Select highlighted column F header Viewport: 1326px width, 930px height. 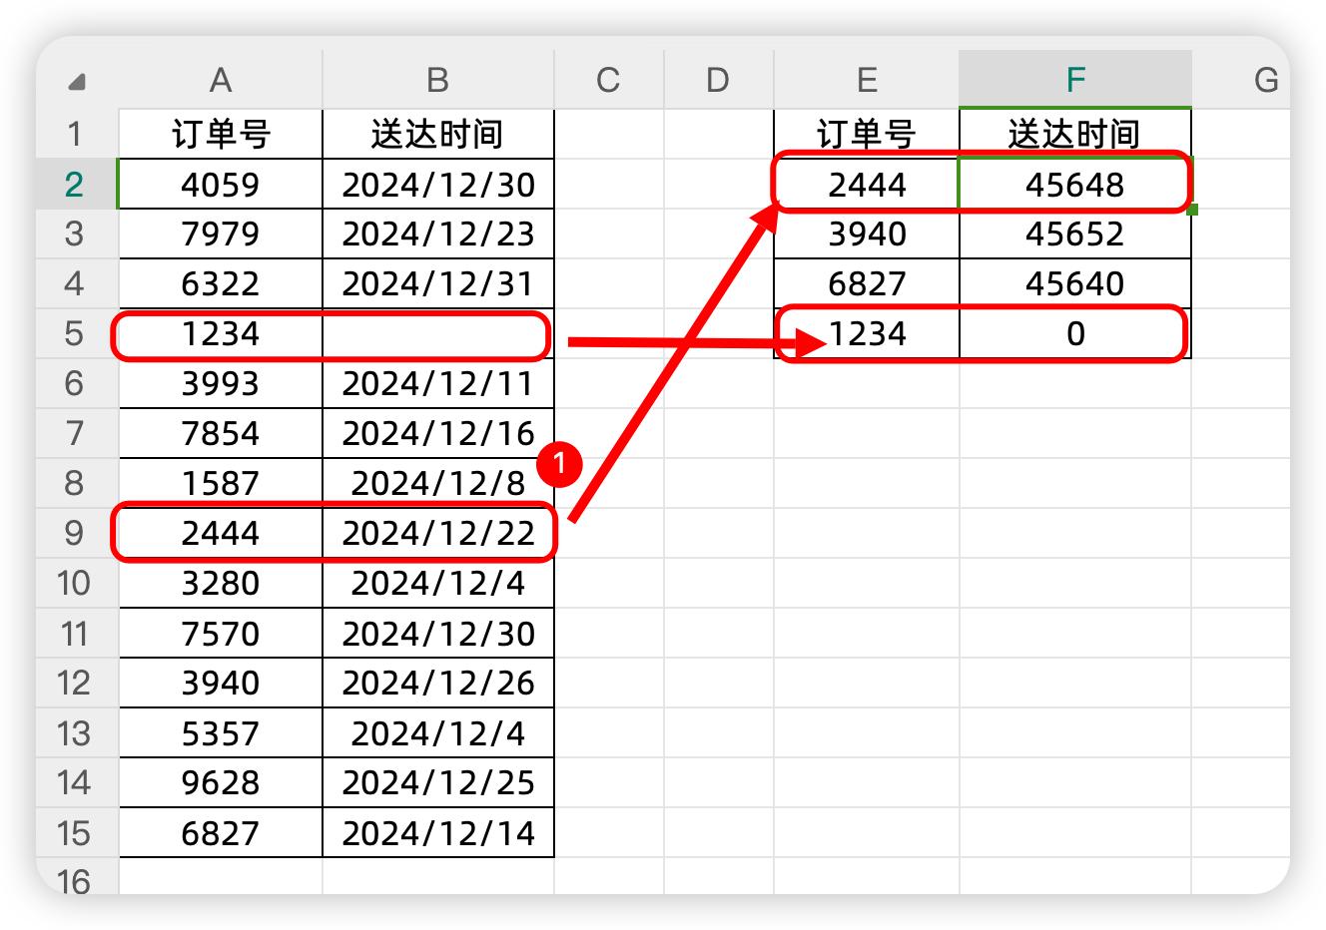(1075, 80)
